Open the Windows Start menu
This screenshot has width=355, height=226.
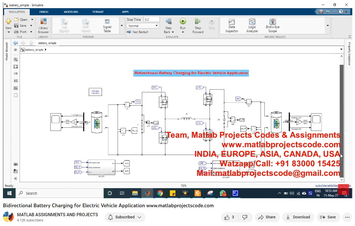point(9,193)
